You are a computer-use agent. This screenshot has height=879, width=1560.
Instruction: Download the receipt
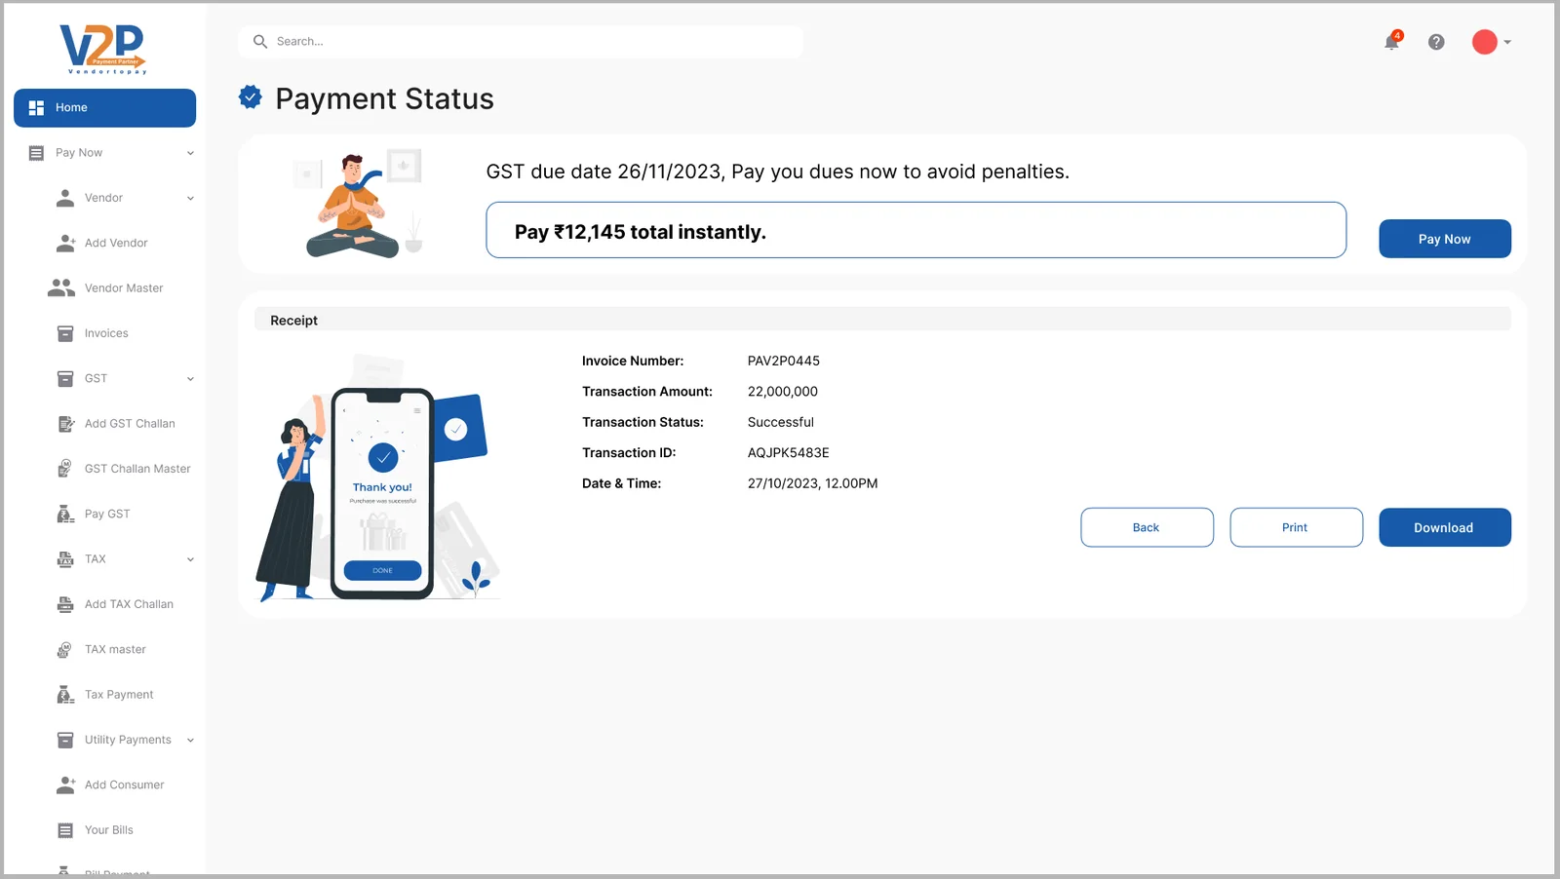(x=1444, y=527)
